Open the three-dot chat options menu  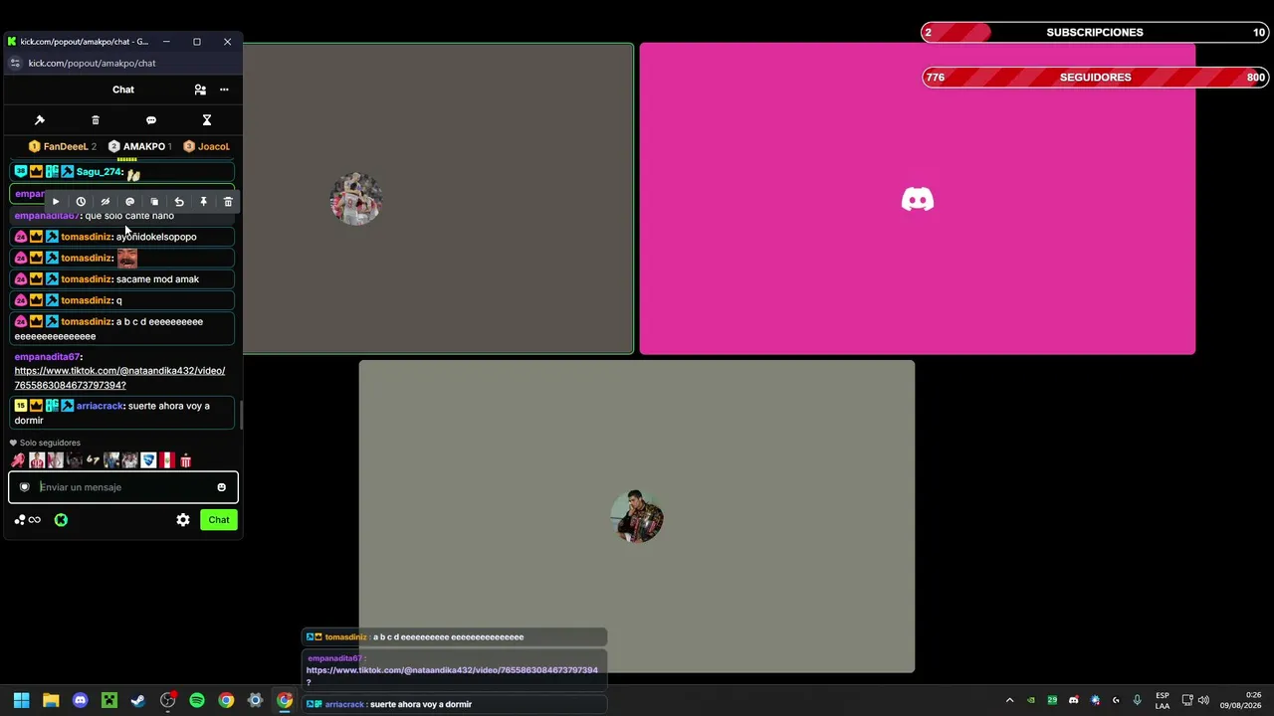[224, 89]
